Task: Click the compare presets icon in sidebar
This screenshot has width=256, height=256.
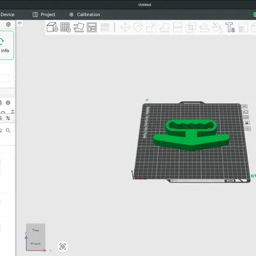Action: pyautogui.click(x=8, y=118)
